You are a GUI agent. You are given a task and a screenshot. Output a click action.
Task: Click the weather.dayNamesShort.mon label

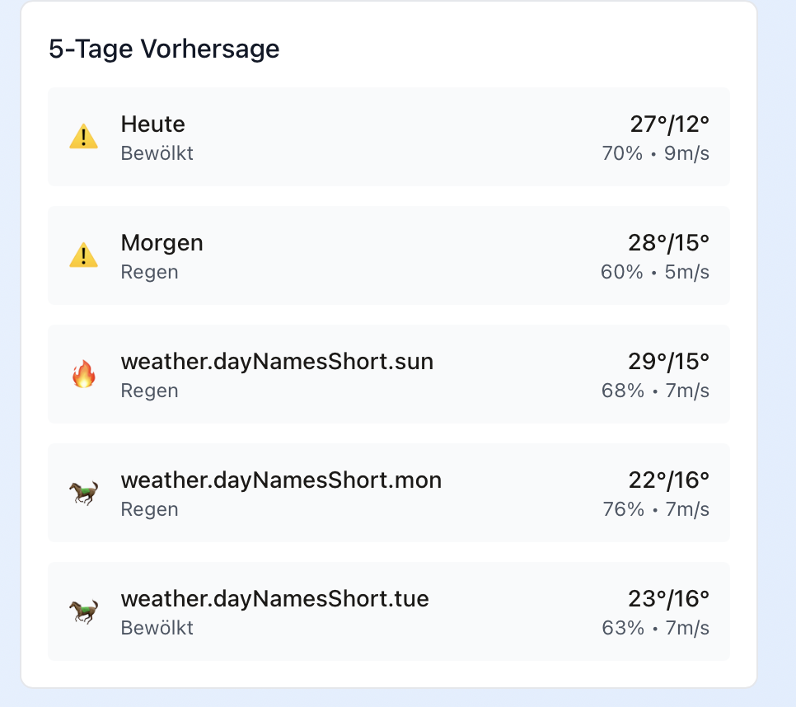click(x=281, y=480)
